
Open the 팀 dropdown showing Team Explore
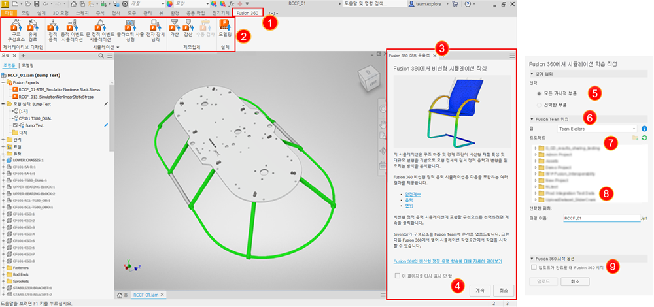597,129
